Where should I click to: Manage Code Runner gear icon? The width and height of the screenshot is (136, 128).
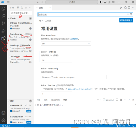(x=30, y=40)
